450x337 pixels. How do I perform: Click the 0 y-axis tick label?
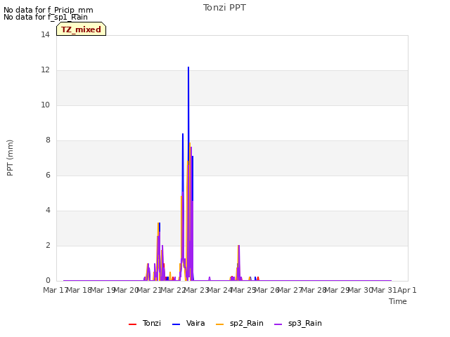[48, 281]
